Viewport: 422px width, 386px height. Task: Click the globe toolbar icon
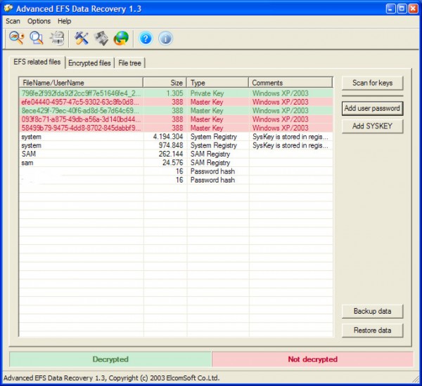[x=121, y=39]
